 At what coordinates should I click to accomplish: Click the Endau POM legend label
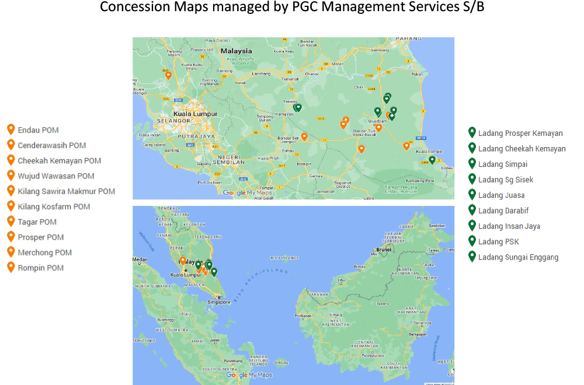coord(38,130)
